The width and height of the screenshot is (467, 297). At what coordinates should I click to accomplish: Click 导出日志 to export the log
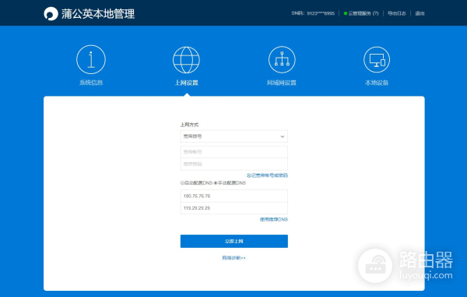click(397, 13)
